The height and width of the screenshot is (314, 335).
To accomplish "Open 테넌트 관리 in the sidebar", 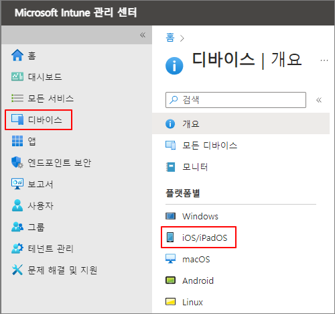I will point(50,249).
